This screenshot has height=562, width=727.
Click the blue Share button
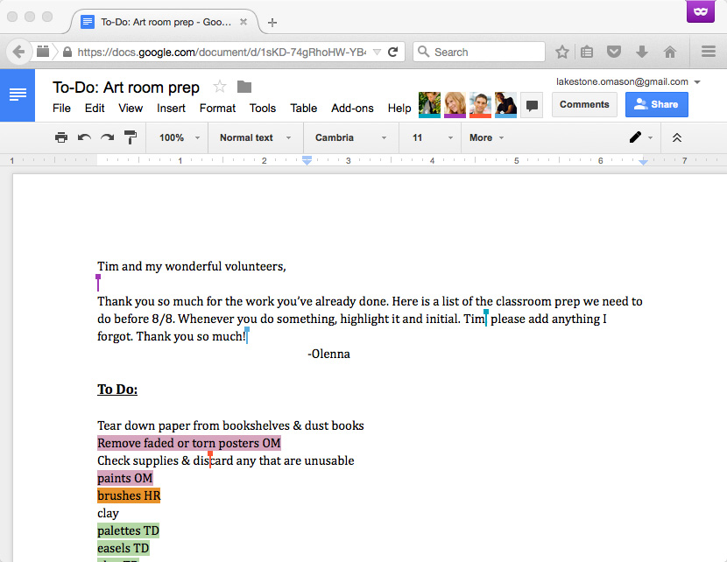pos(656,104)
